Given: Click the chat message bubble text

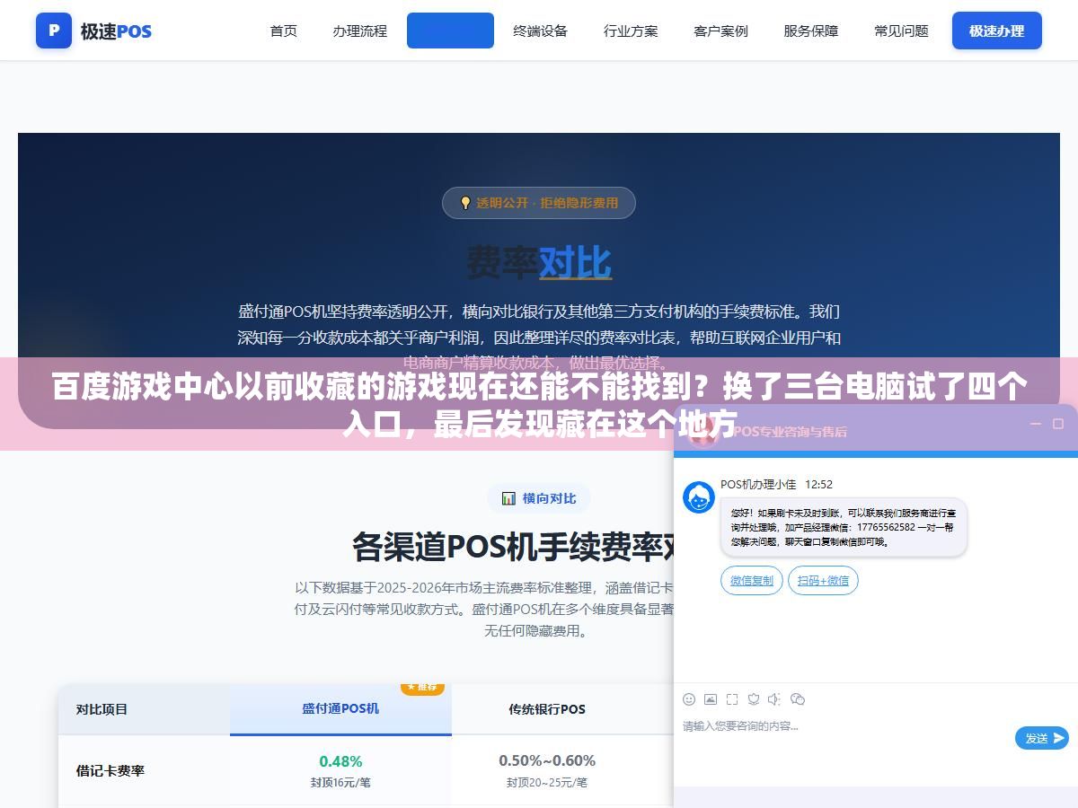Looking at the screenshot, I should (843, 528).
